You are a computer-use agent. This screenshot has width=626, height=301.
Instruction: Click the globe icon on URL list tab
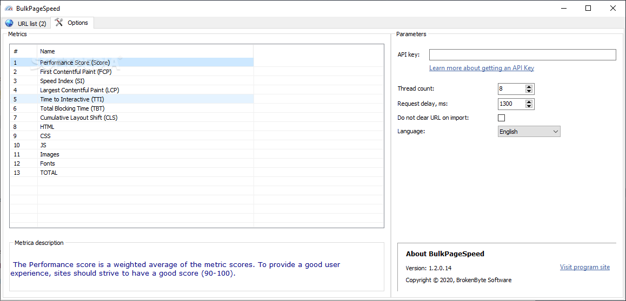click(9, 23)
